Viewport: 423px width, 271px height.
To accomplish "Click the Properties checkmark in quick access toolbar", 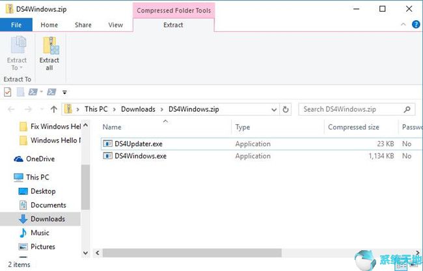I will (8, 92).
